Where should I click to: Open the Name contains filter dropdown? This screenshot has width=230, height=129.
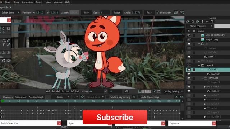(200, 26)
